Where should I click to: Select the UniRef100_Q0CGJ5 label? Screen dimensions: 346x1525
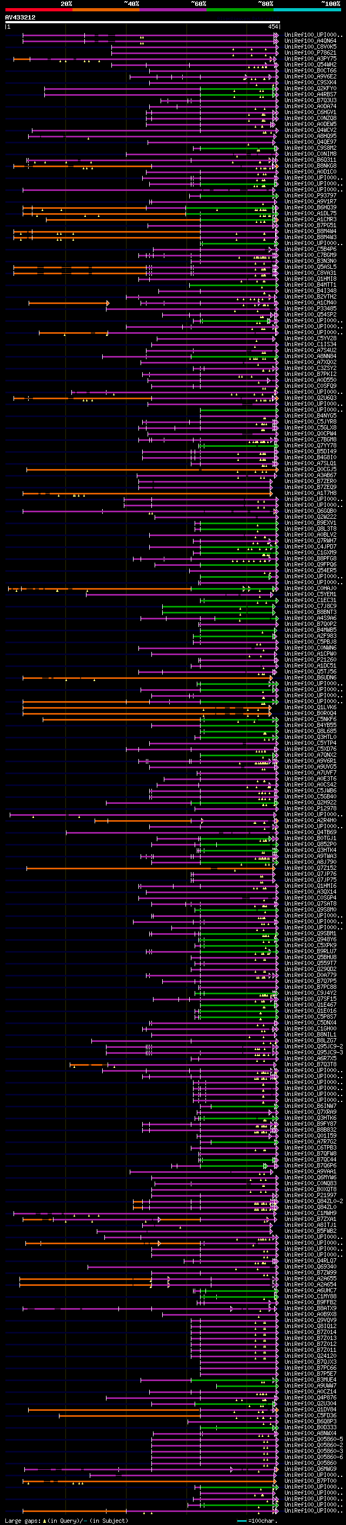310,470
